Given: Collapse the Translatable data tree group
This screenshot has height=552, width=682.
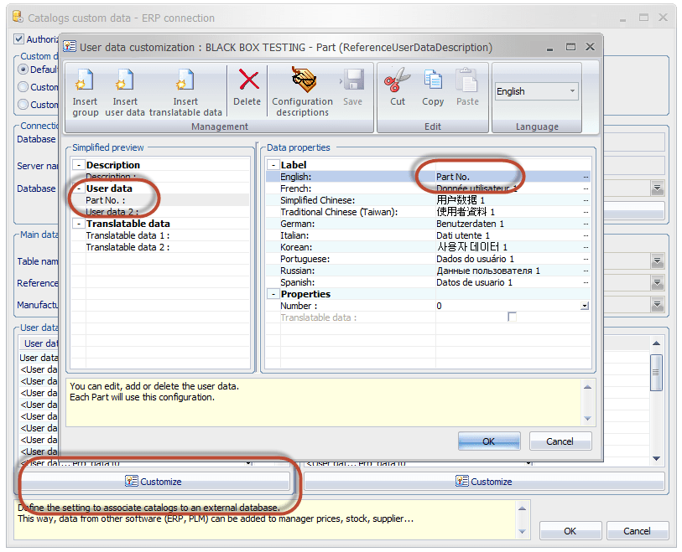Looking at the screenshot, I should (x=78, y=224).
